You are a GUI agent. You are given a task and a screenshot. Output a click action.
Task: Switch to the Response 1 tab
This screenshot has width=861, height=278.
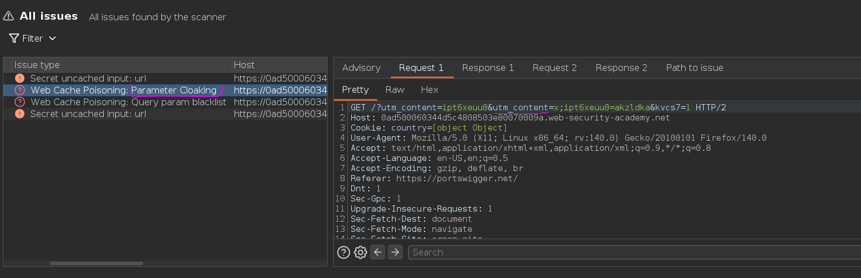(488, 68)
